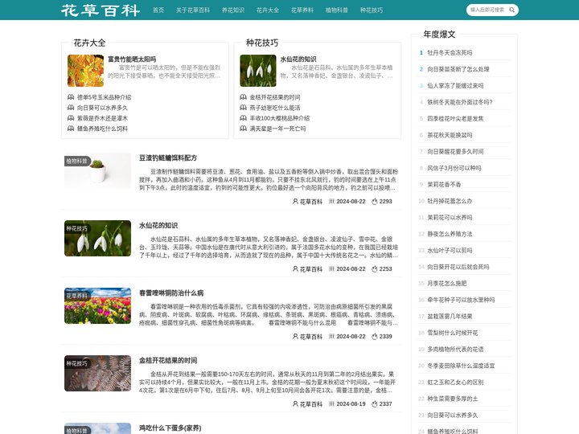The width and height of the screenshot is (579, 434).
Task: Click 植物科普 badge on cactus thumbnail
Action: [x=77, y=161]
